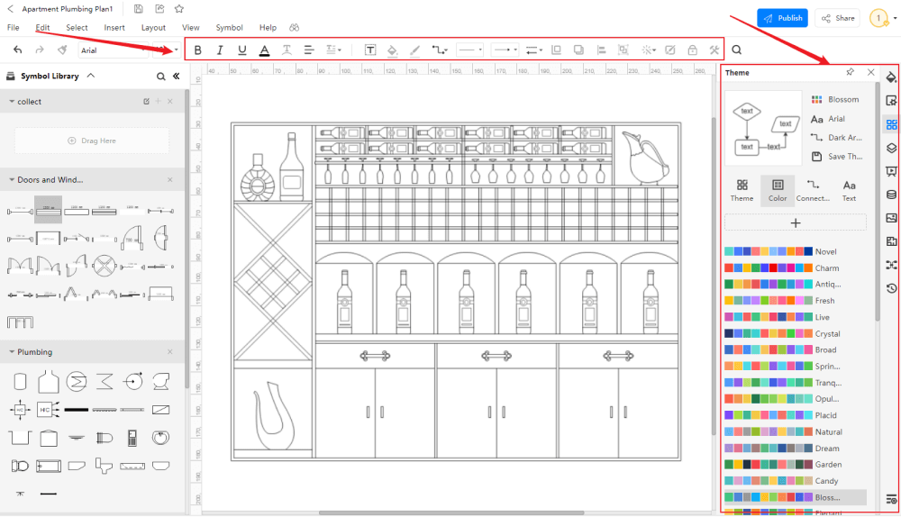Open the connector style dropdown
Viewport: 901px width, 517px height.
coord(440,50)
